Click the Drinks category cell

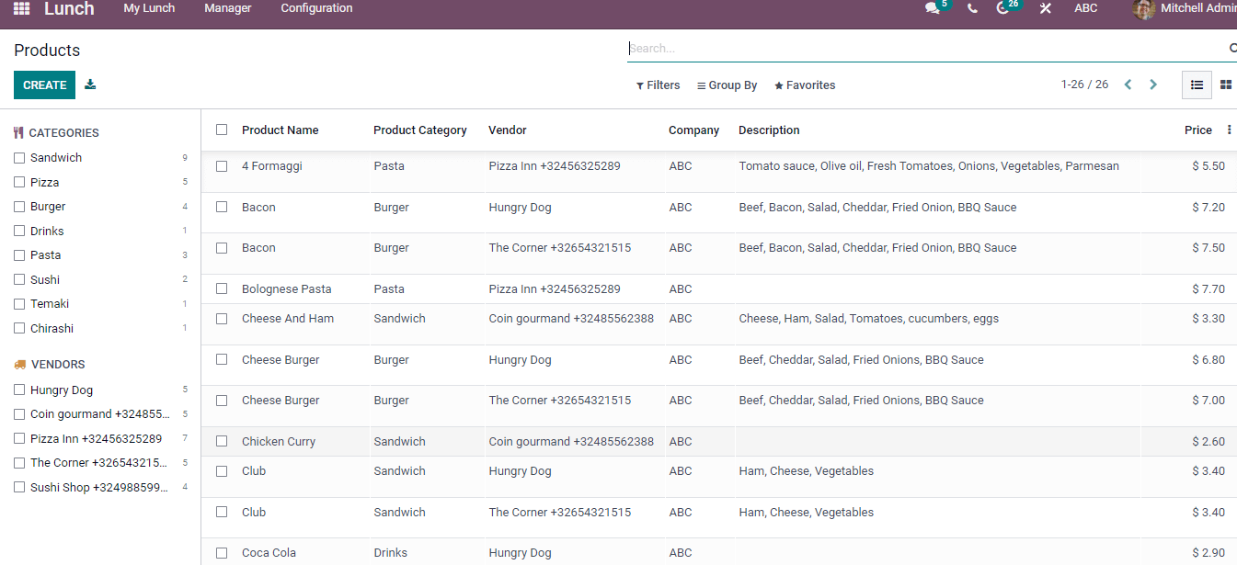(391, 553)
